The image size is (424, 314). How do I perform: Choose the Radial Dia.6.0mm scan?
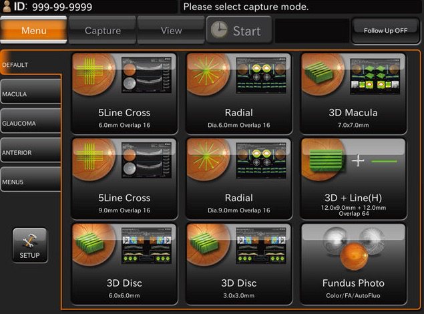[238, 94]
